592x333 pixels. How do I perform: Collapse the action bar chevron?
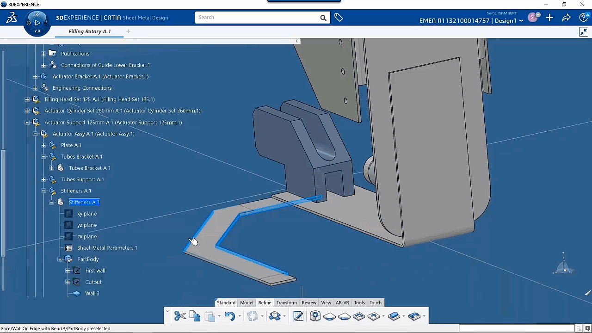[x=167, y=311]
